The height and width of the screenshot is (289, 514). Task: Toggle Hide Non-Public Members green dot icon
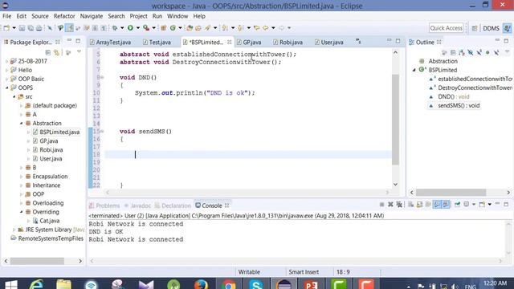(x=487, y=52)
